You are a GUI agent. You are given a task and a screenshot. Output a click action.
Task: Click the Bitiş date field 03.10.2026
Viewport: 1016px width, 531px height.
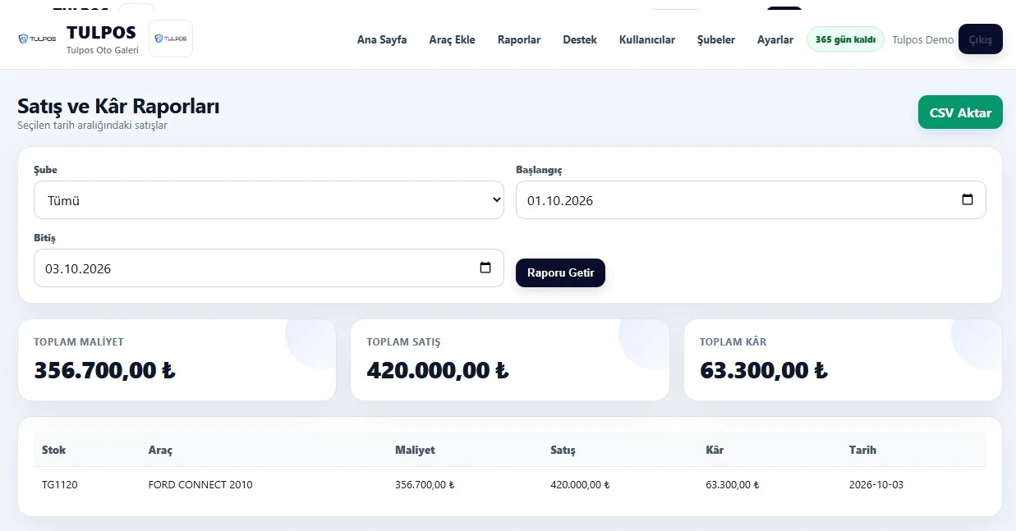tap(269, 268)
